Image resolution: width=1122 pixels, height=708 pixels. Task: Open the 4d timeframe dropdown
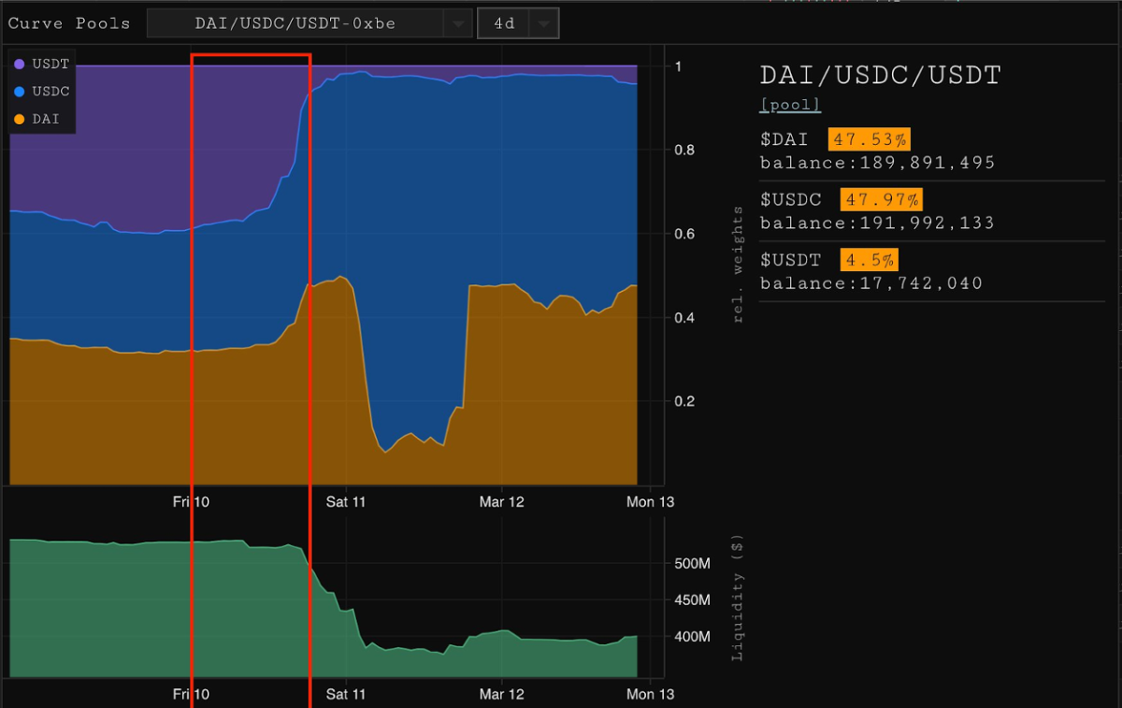[518, 23]
